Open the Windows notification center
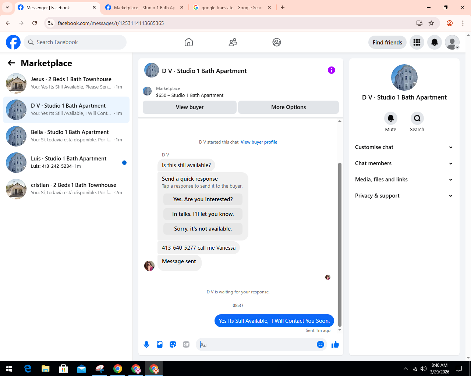 pos(459,369)
